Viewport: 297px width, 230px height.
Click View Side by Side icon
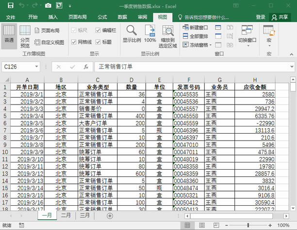pyautogui.click(x=230, y=27)
